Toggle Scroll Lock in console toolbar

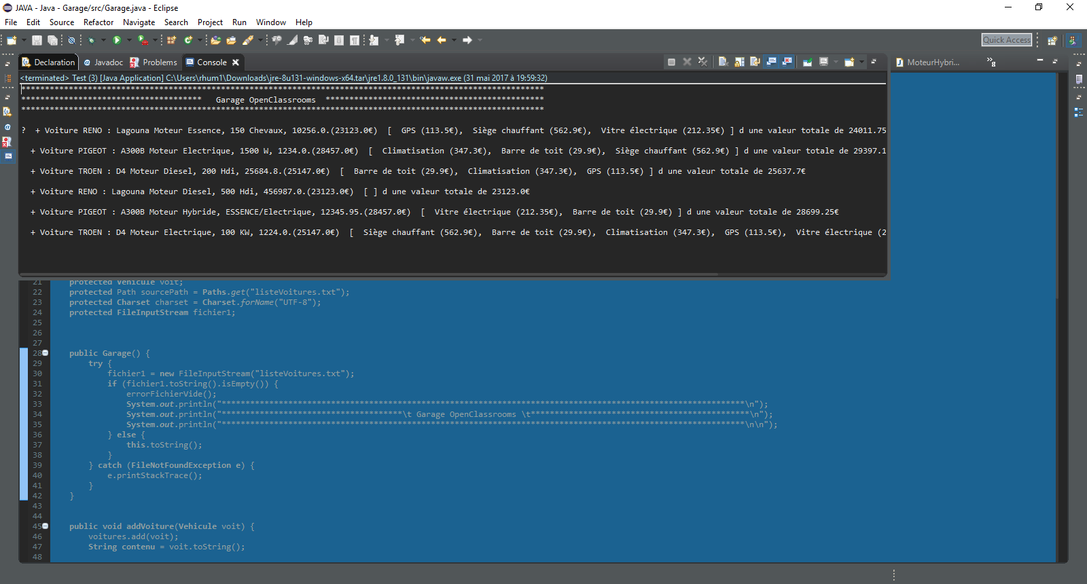click(739, 62)
